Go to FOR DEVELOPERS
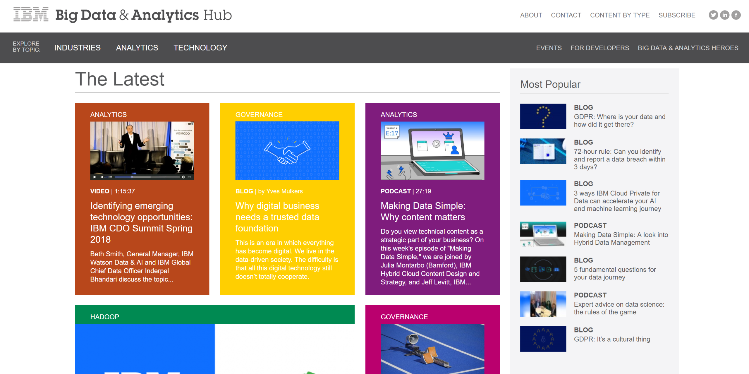The width and height of the screenshot is (749, 374). 599,48
